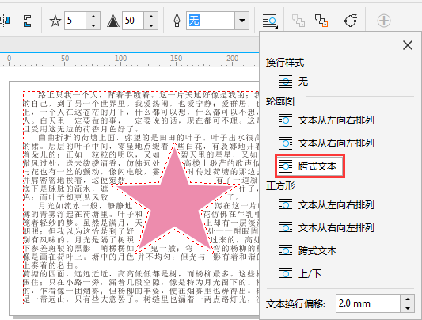Open the outline width dropdown arrow
Image resolution: width=422 pixels, height=320 pixels.
point(242,21)
